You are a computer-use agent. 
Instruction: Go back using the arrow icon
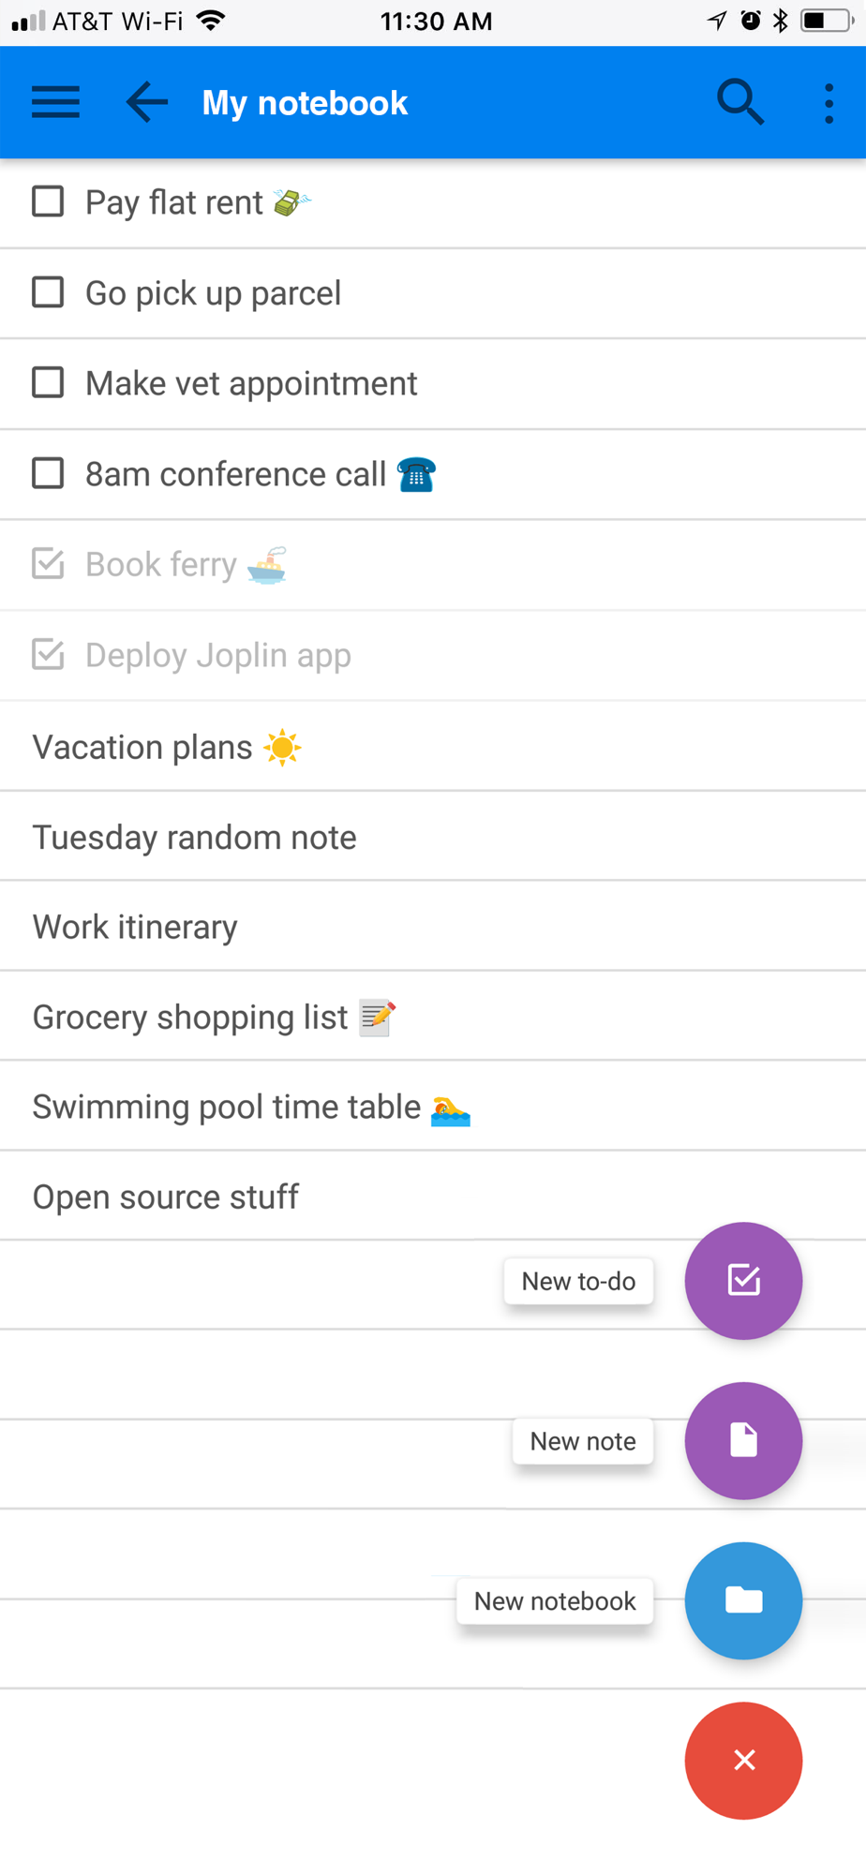point(147,102)
